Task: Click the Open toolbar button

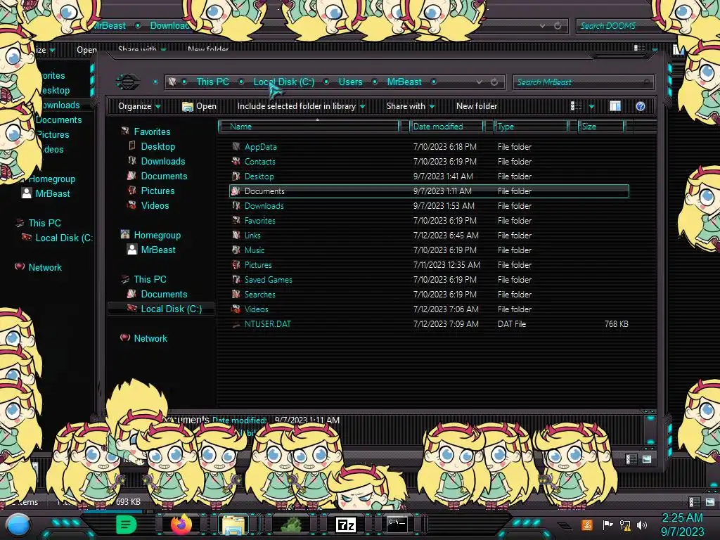Action: pyautogui.click(x=199, y=106)
